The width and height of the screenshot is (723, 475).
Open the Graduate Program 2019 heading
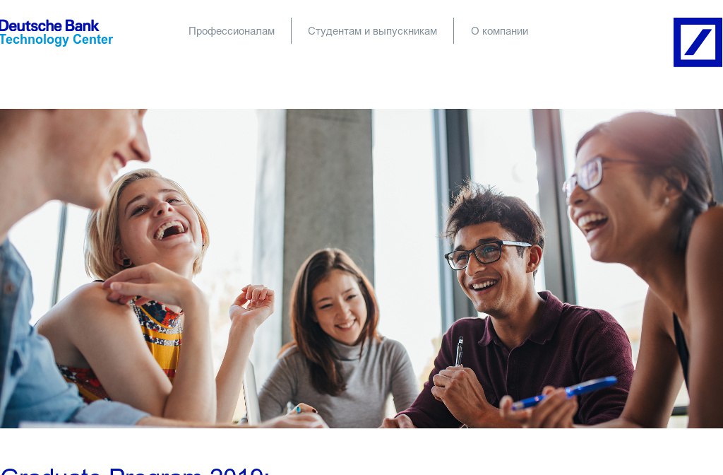pyautogui.click(x=135, y=471)
